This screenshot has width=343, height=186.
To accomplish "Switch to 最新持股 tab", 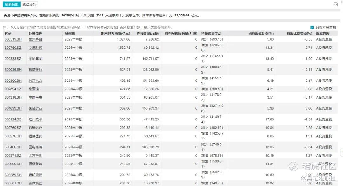I will pyautogui.click(x=12, y=4).
